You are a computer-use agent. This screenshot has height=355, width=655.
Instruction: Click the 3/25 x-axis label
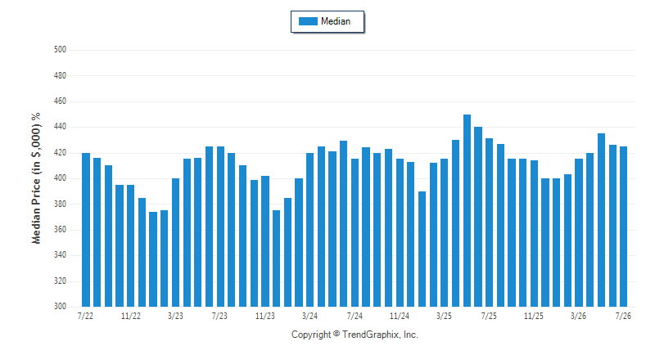tap(444, 316)
